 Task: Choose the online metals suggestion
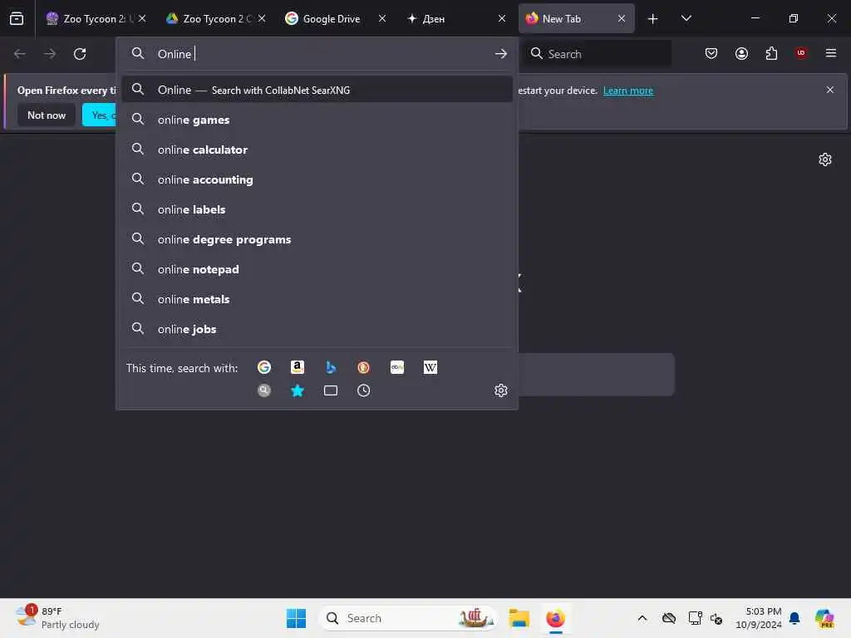(x=317, y=299)
